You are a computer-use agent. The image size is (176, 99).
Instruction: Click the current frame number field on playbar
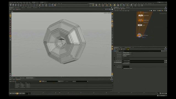click(x=26, y=93)
